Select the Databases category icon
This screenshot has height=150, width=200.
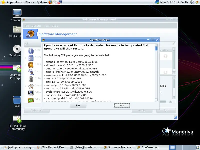coord(31,79)
